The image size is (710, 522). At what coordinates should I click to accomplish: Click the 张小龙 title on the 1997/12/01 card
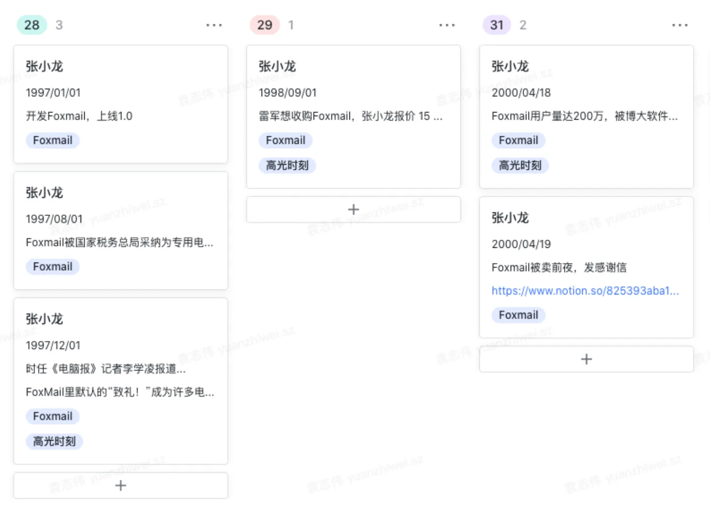point(44,319)
